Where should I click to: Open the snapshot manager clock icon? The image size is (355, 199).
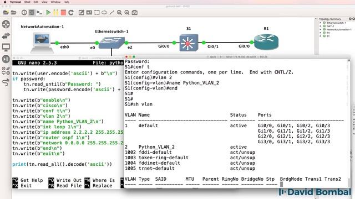click(24, 12)
